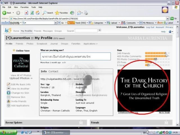Click Add Applications icon

(8, 105)
